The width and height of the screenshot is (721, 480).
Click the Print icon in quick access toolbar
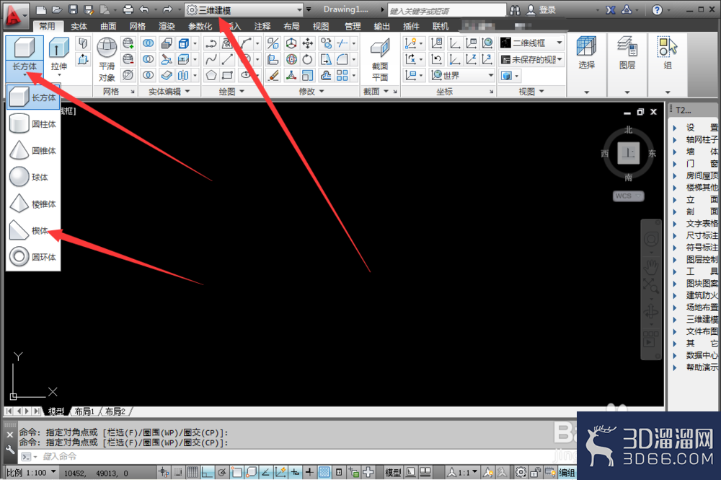[x=128, y=9]
